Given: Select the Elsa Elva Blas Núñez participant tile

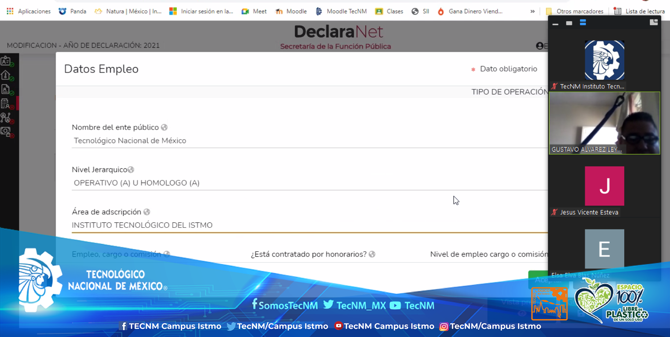Looking at the screenshot, I should [605, 249].
